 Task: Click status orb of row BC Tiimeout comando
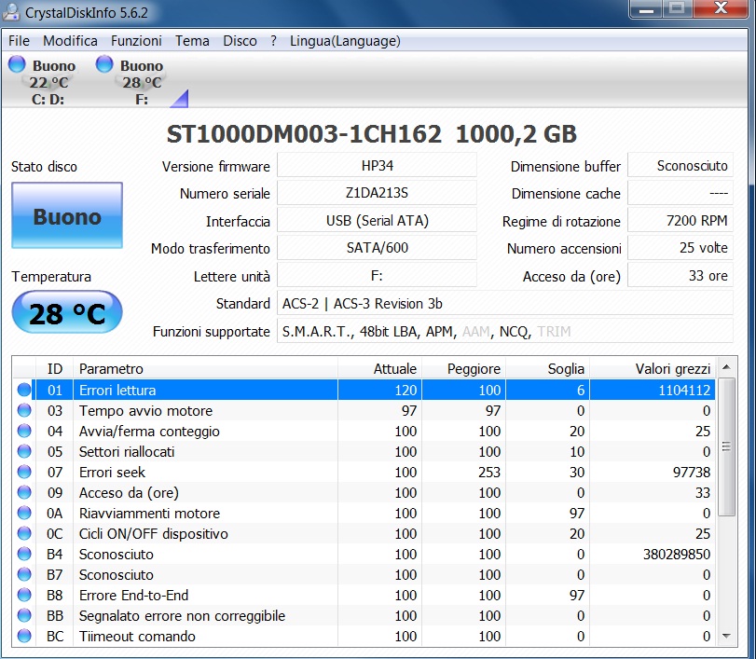(x=24, y=636)
